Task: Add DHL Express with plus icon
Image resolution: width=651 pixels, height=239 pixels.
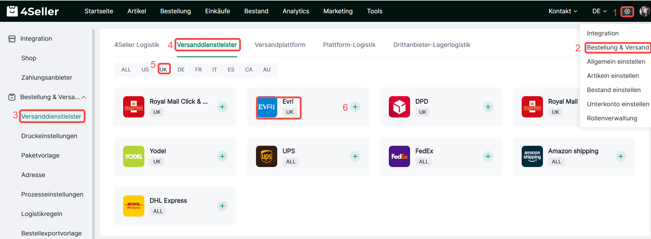Action: 222,206
